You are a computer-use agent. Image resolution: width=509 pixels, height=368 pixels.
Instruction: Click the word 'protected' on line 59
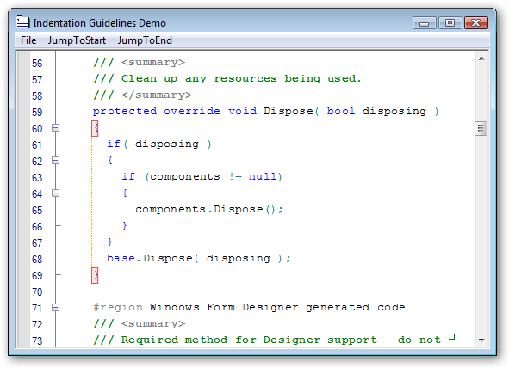[x=125, y=112]
